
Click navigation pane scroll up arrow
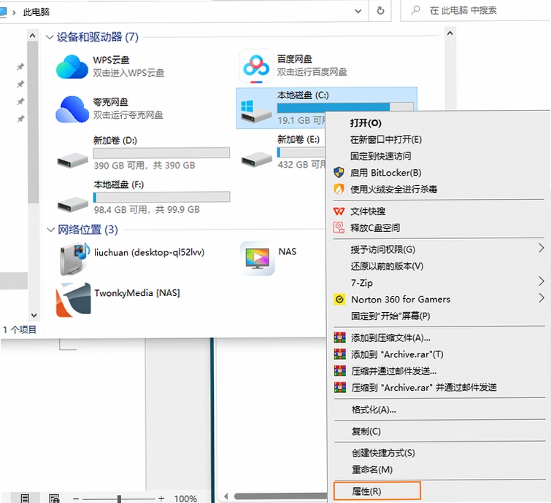point(33,36)
